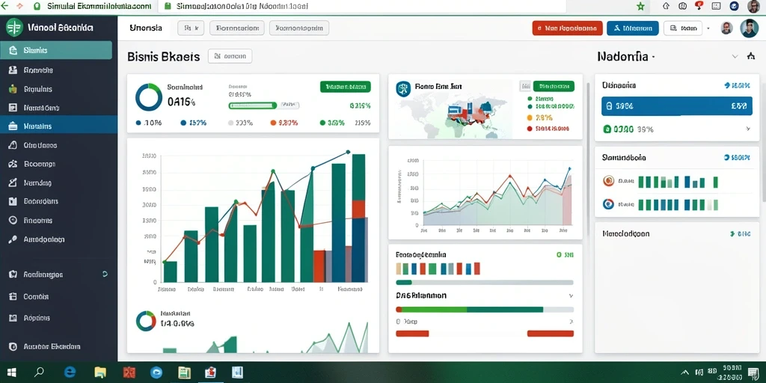Image resolution: width=766 pixels, height=383 pixels.
Task: Click the red extension icon in browser toolbar
Action: pyautogui.click(x=699, y=6)
